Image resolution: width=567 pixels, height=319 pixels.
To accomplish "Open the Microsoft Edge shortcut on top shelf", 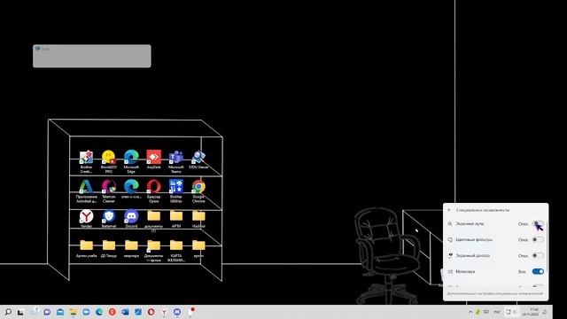I will (x=131, y=161).
